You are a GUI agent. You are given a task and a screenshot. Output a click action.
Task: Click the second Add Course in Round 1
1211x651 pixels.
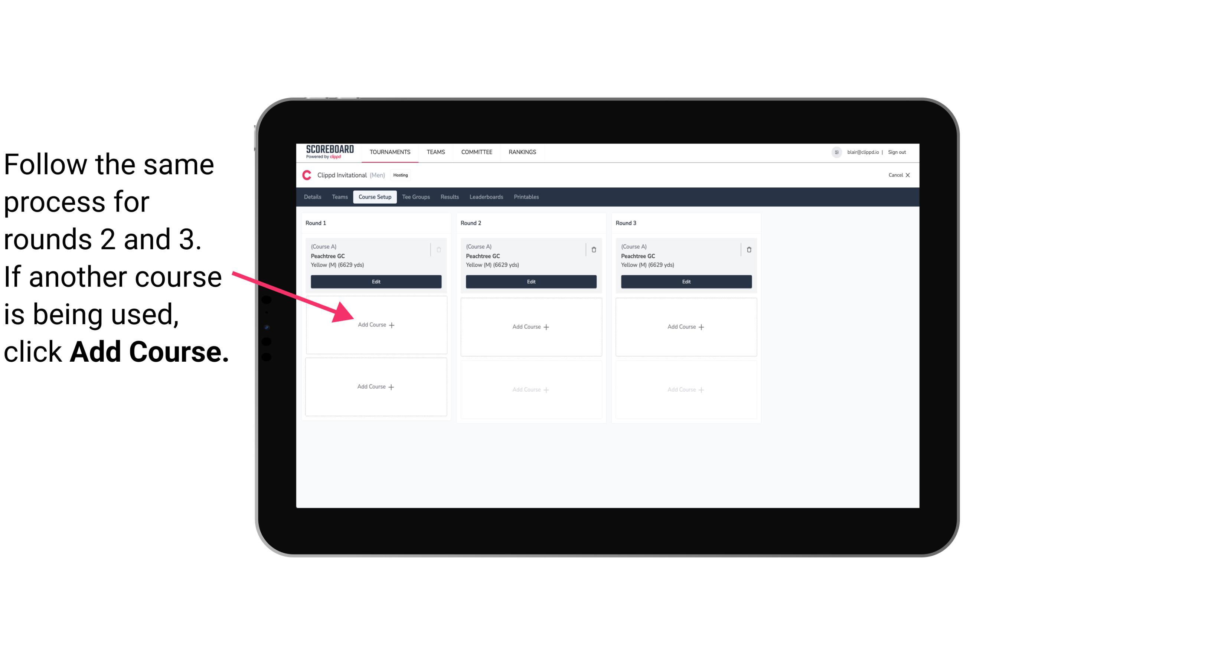pyautogui.click(x=375, y=386)
